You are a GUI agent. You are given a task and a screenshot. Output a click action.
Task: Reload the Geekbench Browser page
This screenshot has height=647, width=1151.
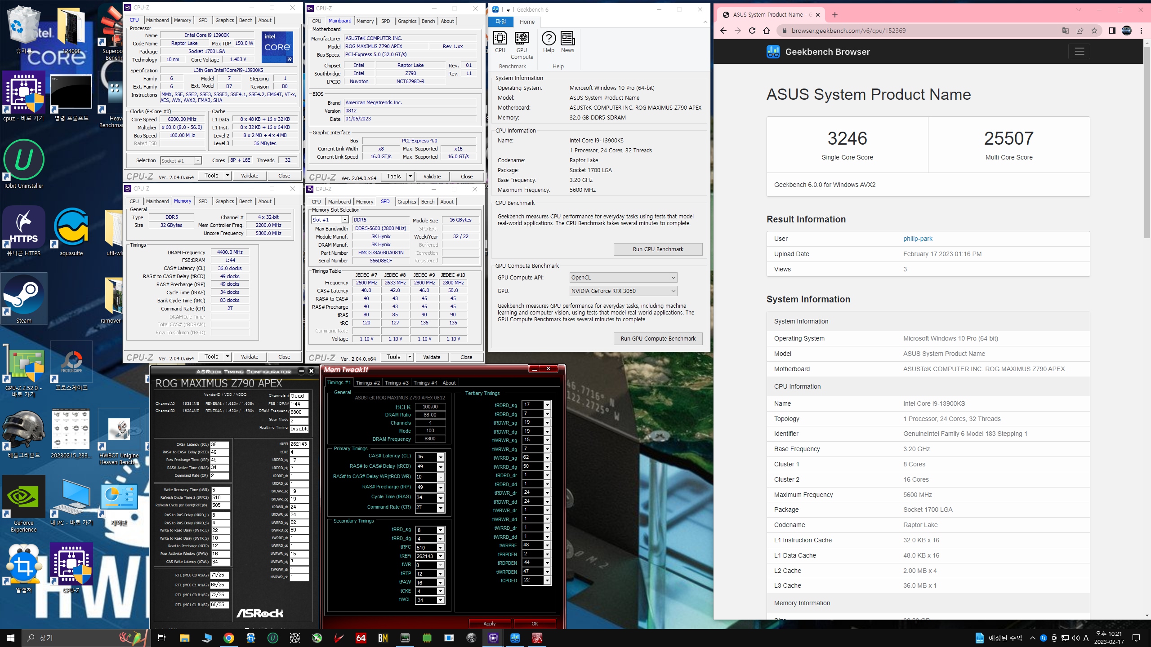point(752,31)
